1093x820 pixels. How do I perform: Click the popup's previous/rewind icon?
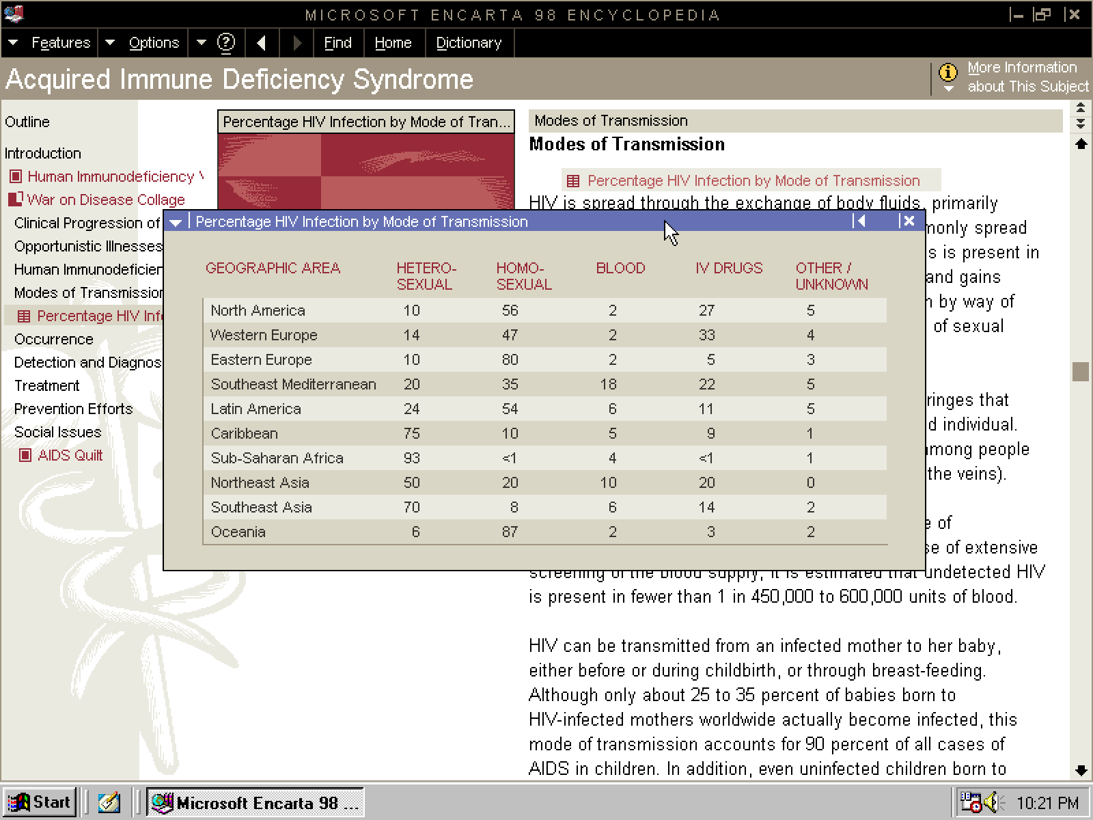tap(860, 221)
